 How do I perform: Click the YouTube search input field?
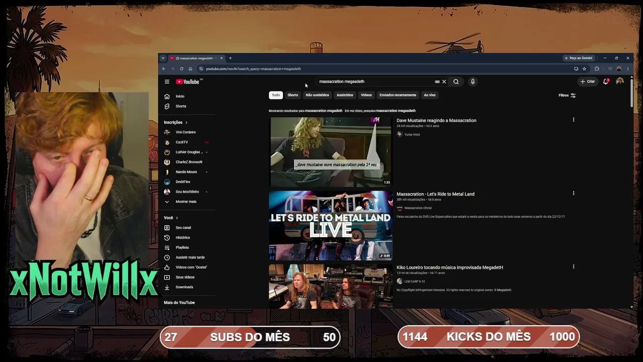point(376,81)
